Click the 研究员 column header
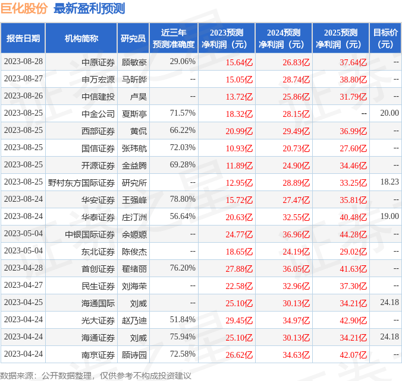 pos(133,38)
